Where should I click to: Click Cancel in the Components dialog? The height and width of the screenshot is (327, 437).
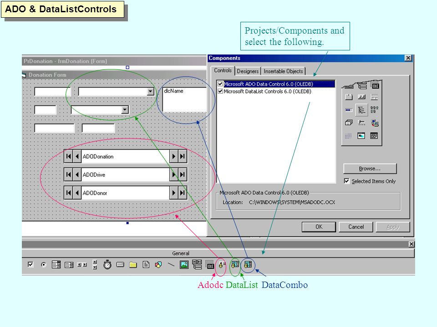356,227
